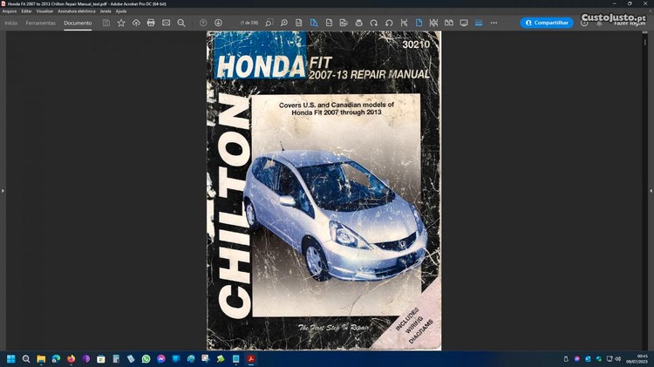Click the magnifier search icon in toolbar
The height and width of the screenshot is (367, 654).
181,23
